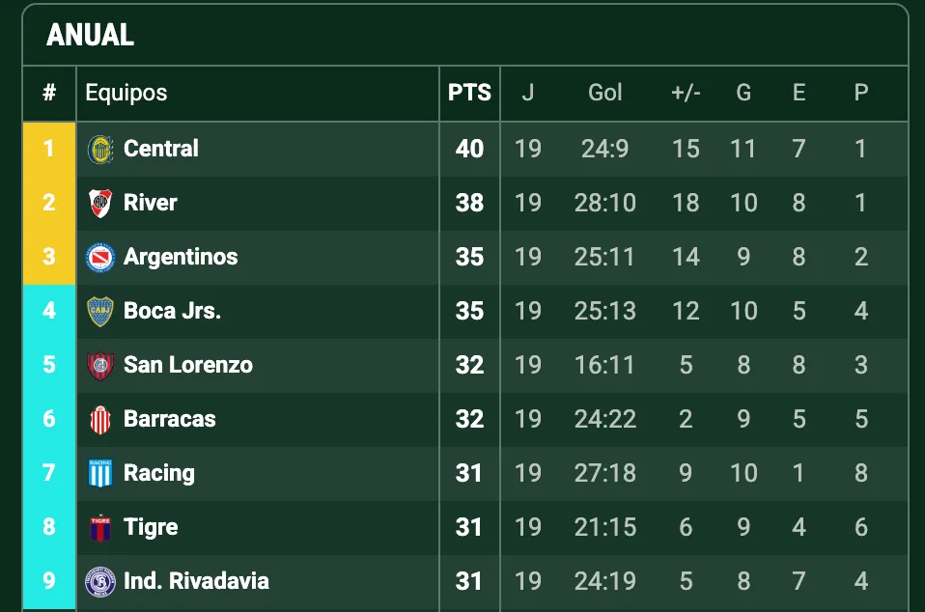Screen dimensions: 925x612
Task: Select the row of first-placed Central
Action: point(290,149)
